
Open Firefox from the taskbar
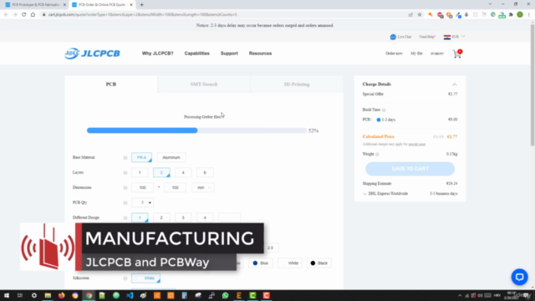61,295
